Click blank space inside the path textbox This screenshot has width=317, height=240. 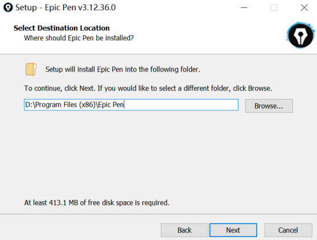181,105
